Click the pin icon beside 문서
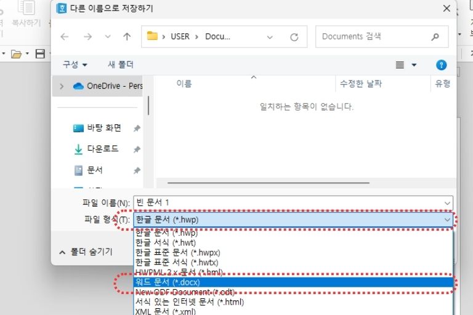 point(137,170)
